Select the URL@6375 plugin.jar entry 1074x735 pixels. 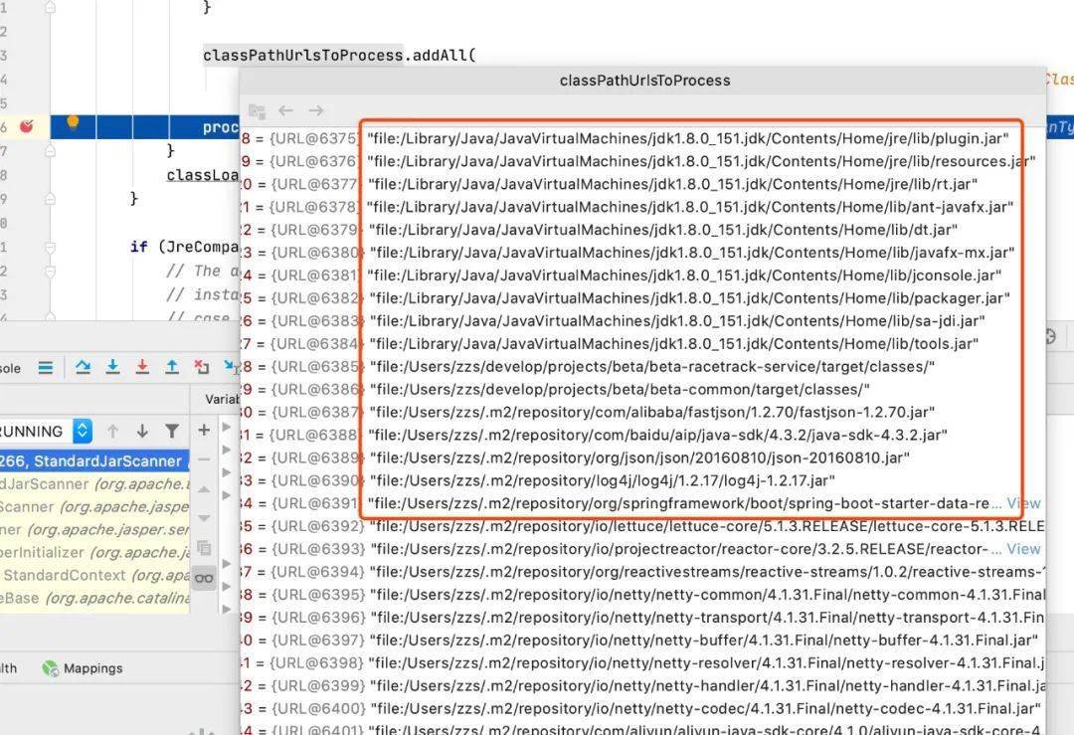point(642,138)
